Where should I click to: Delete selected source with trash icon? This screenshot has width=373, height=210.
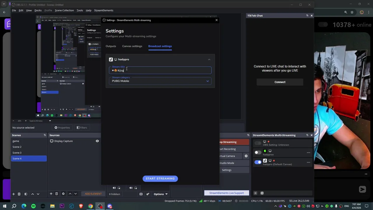point(57,194)
